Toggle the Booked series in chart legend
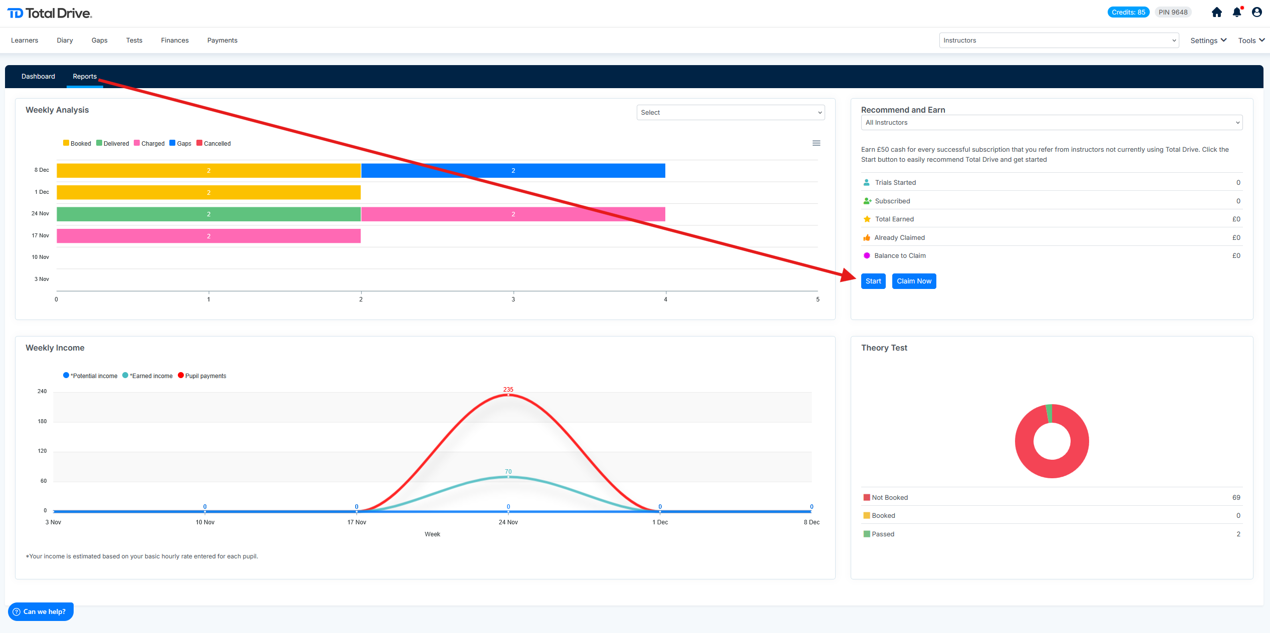The height and width of the screenshot is (633, 1270). pos(77,144)
